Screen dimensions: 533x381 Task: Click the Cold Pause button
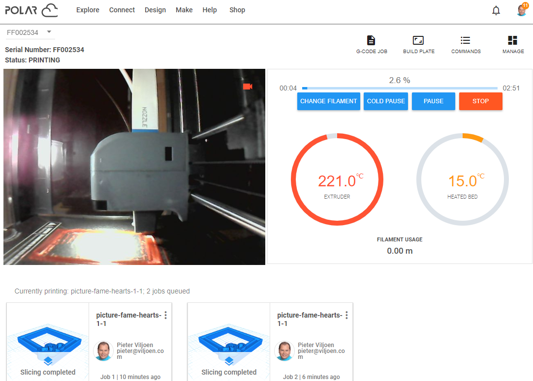[386, 101]
